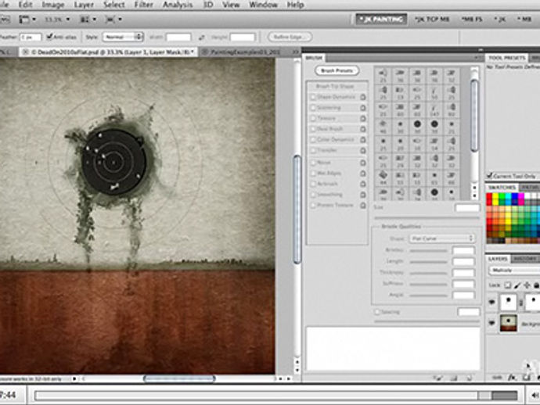Open the Arrange Documents dropdown
This screenshot has height=405, width=540.
[88, 20]
